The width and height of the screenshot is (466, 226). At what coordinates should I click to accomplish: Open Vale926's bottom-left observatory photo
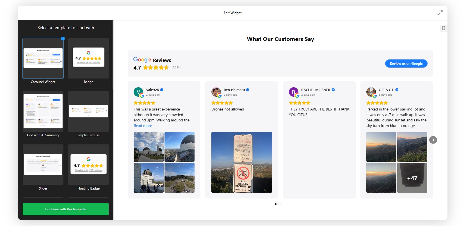tap(149, 178)
